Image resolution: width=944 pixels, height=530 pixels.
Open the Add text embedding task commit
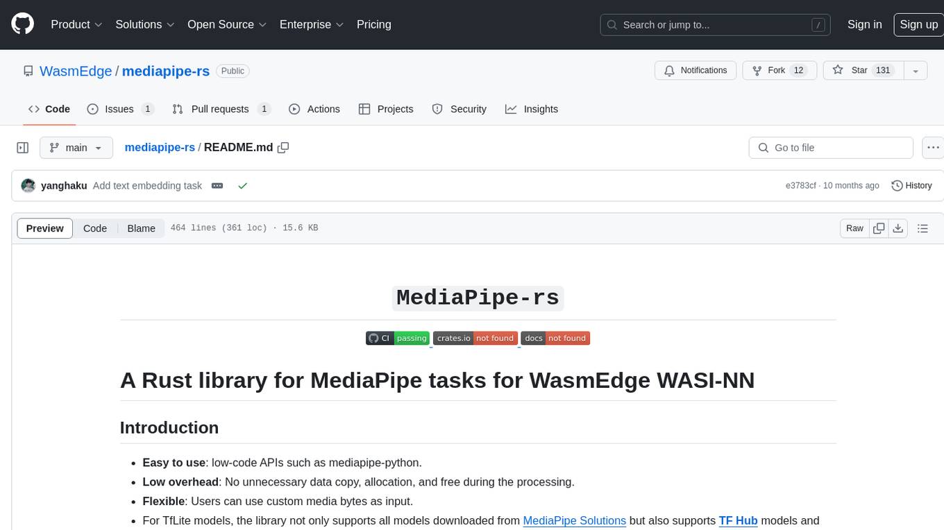[x=147, y=186]
